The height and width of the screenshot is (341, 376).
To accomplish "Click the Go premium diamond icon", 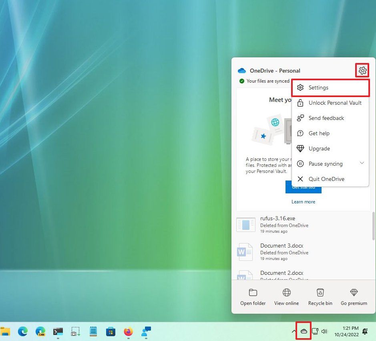I will (354, 296).
